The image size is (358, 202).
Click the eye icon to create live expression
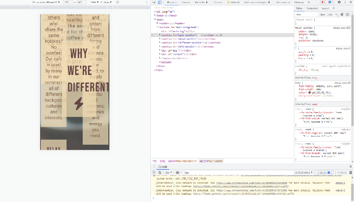pos(177,172)
